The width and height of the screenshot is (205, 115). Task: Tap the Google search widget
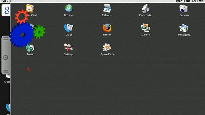point(6,10)
